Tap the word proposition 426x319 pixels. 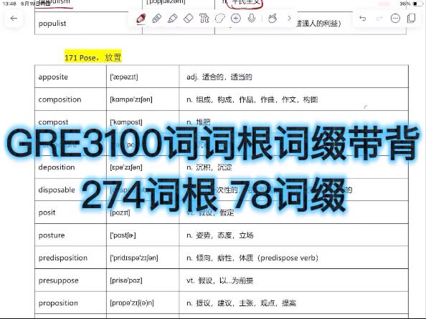tap(58, 303)
